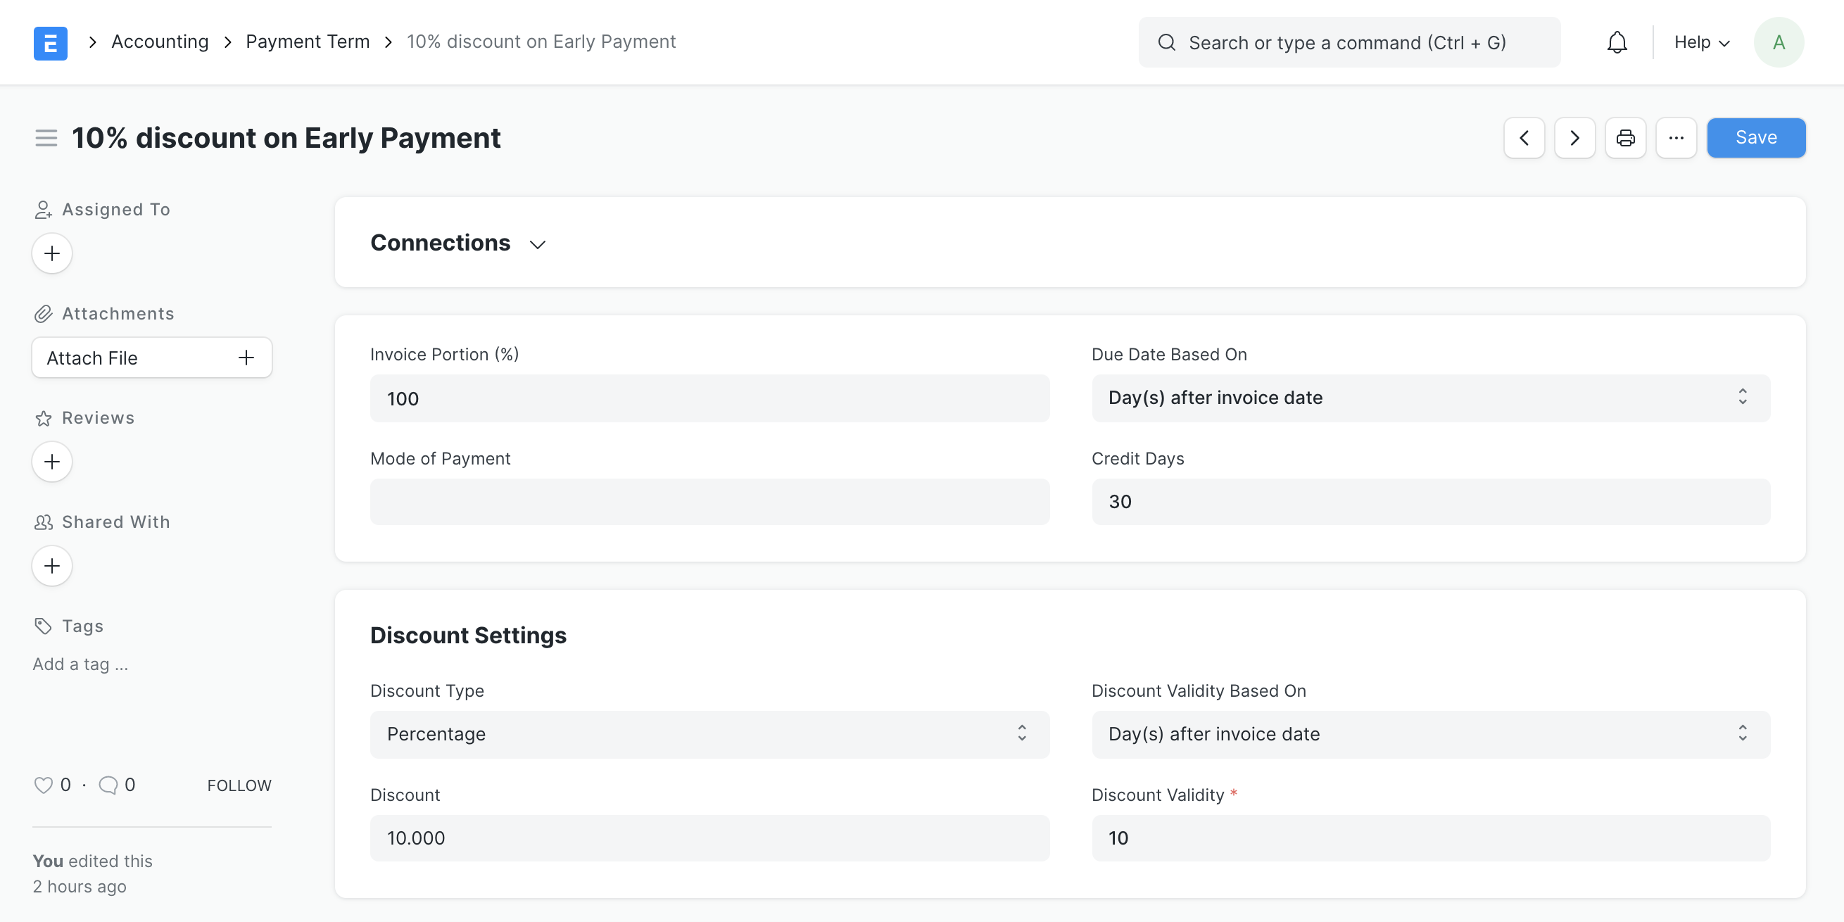Navigate forward using the right arrow

click(x=1574, y=137)
